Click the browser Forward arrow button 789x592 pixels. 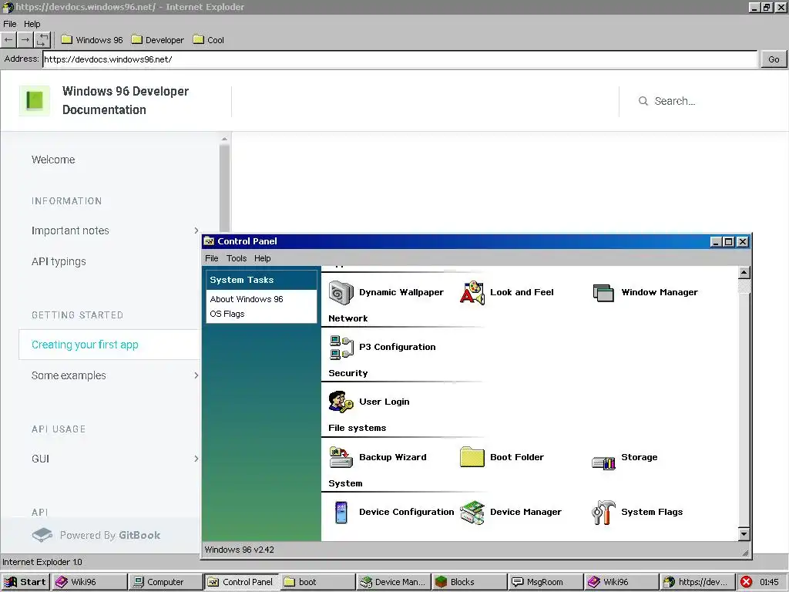tap(25, 40)
